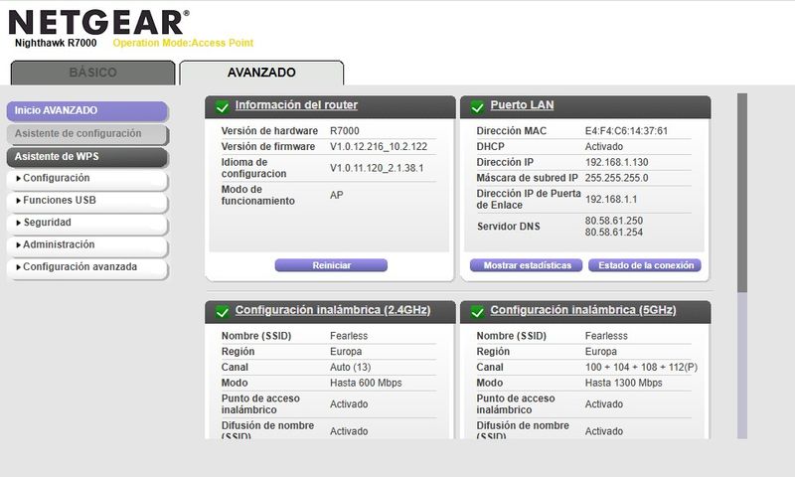
Task: Click the Versión de firmware label
Action: (268, 146)
